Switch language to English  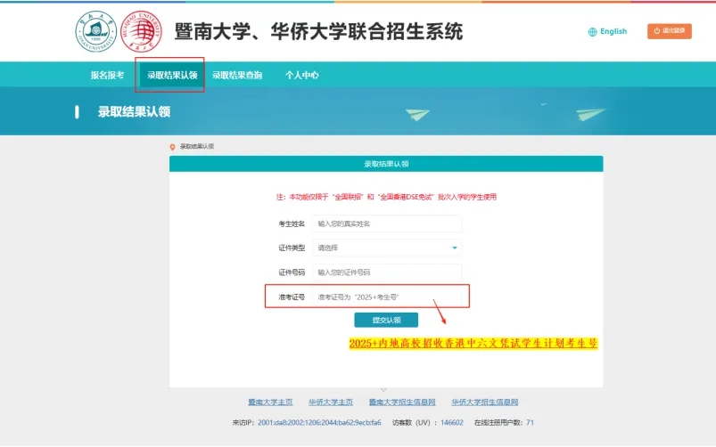coord(613,32)
